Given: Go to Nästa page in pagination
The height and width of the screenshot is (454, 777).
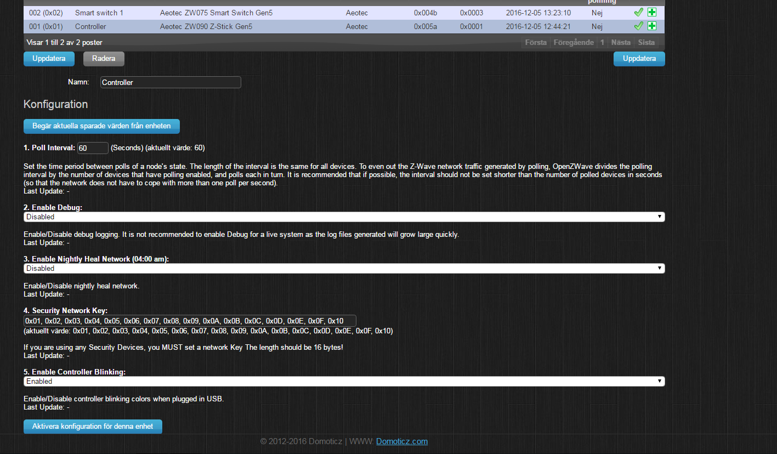Looking at the screenshot, I should click(x=621, y=42).
